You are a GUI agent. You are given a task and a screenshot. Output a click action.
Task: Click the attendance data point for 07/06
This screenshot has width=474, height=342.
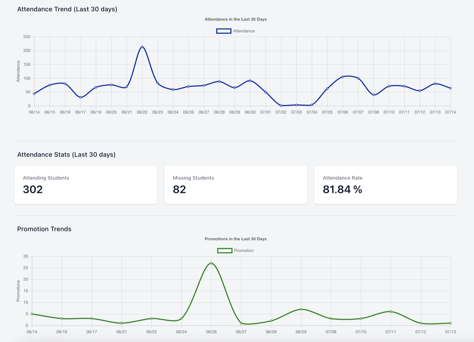pos(343,76)
